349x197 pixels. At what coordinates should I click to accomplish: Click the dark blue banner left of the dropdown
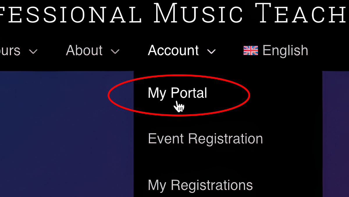coord(67,134)
